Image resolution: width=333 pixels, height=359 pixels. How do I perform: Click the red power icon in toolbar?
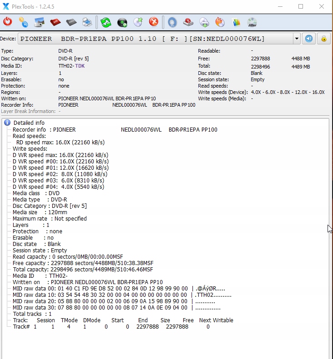pyautogui.click(x=8, y=22)
